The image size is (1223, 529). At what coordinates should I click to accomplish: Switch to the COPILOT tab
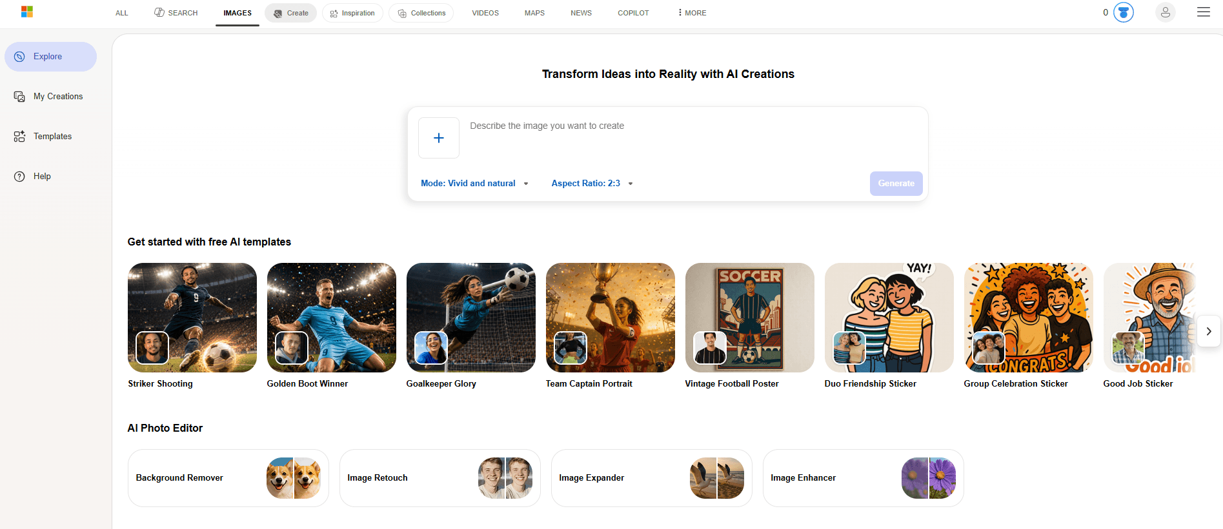click(x=633, y=13)
